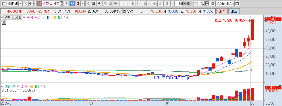Select the 1 interval button

click(122, 3)
